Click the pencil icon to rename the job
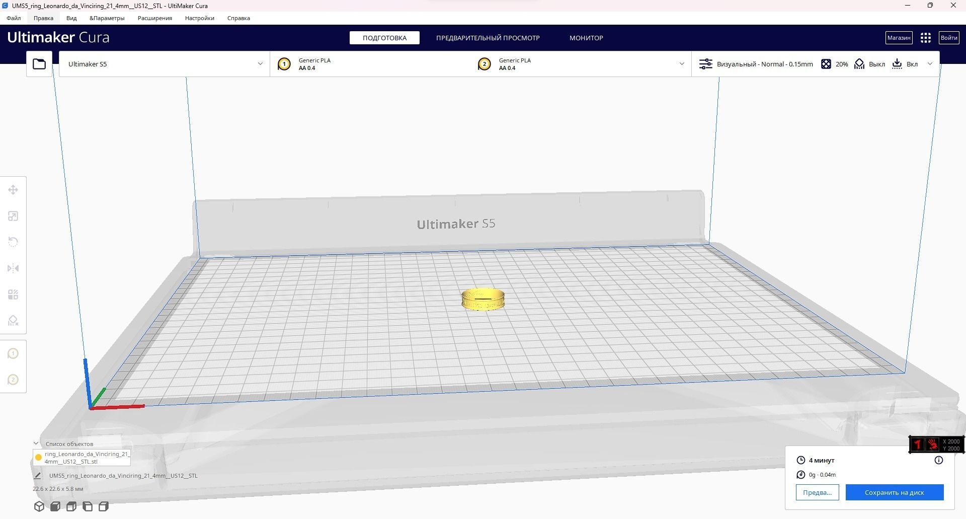Viewport: 966px width, 519px height. pos(37,476)
